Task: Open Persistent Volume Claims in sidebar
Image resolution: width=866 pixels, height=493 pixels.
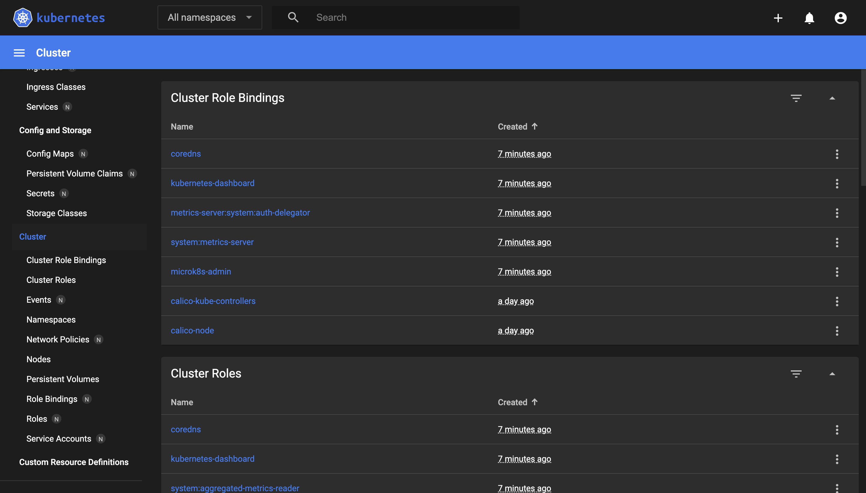Action: tap(75, 174)
